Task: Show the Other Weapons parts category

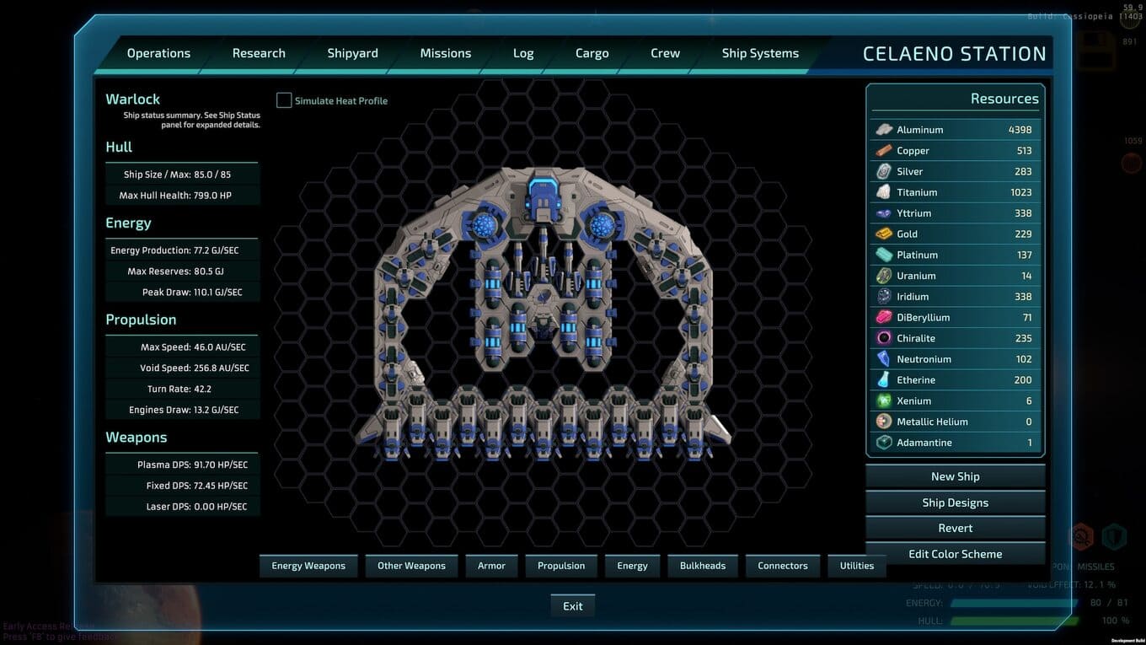Action: coord(411,566)
